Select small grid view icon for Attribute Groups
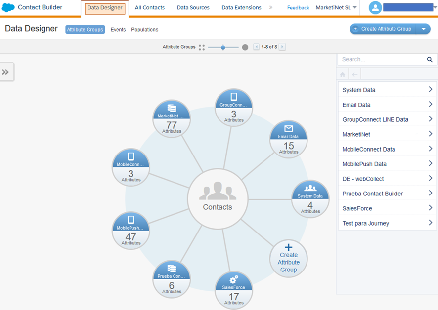 (202, 47)
